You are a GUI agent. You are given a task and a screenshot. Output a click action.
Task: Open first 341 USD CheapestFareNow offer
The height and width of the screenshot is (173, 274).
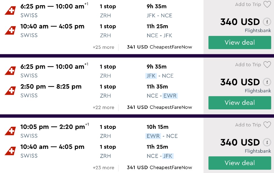[x=159, y=47]
